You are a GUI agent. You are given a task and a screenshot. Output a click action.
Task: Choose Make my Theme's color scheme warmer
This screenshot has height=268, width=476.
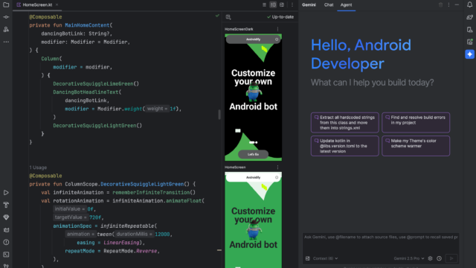click(x=416, y=146)
